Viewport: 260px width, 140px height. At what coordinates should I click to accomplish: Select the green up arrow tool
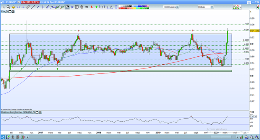point(96,7)
